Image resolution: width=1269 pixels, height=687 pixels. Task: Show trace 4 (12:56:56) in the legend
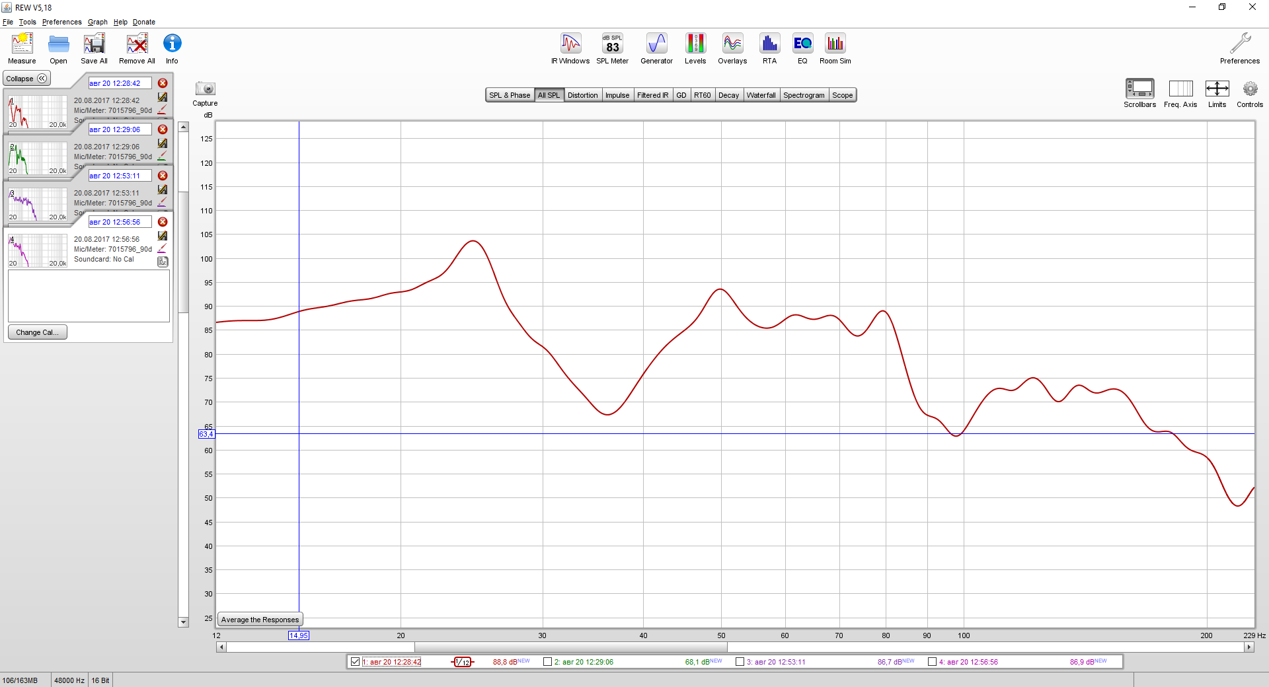click(x=932, y=662)
